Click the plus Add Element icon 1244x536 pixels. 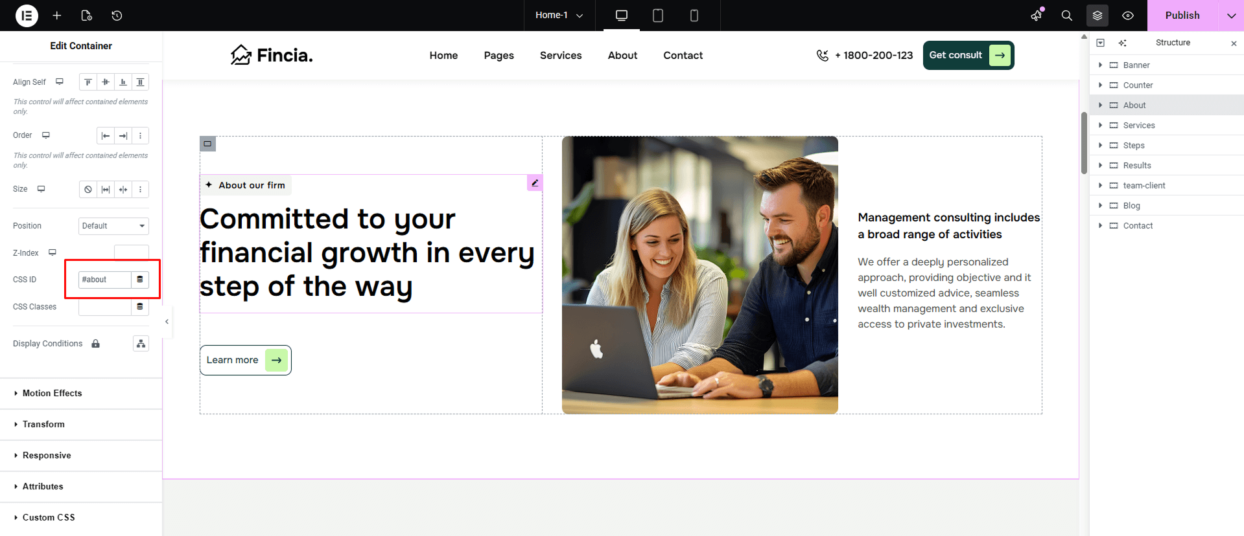coord(57,16)
